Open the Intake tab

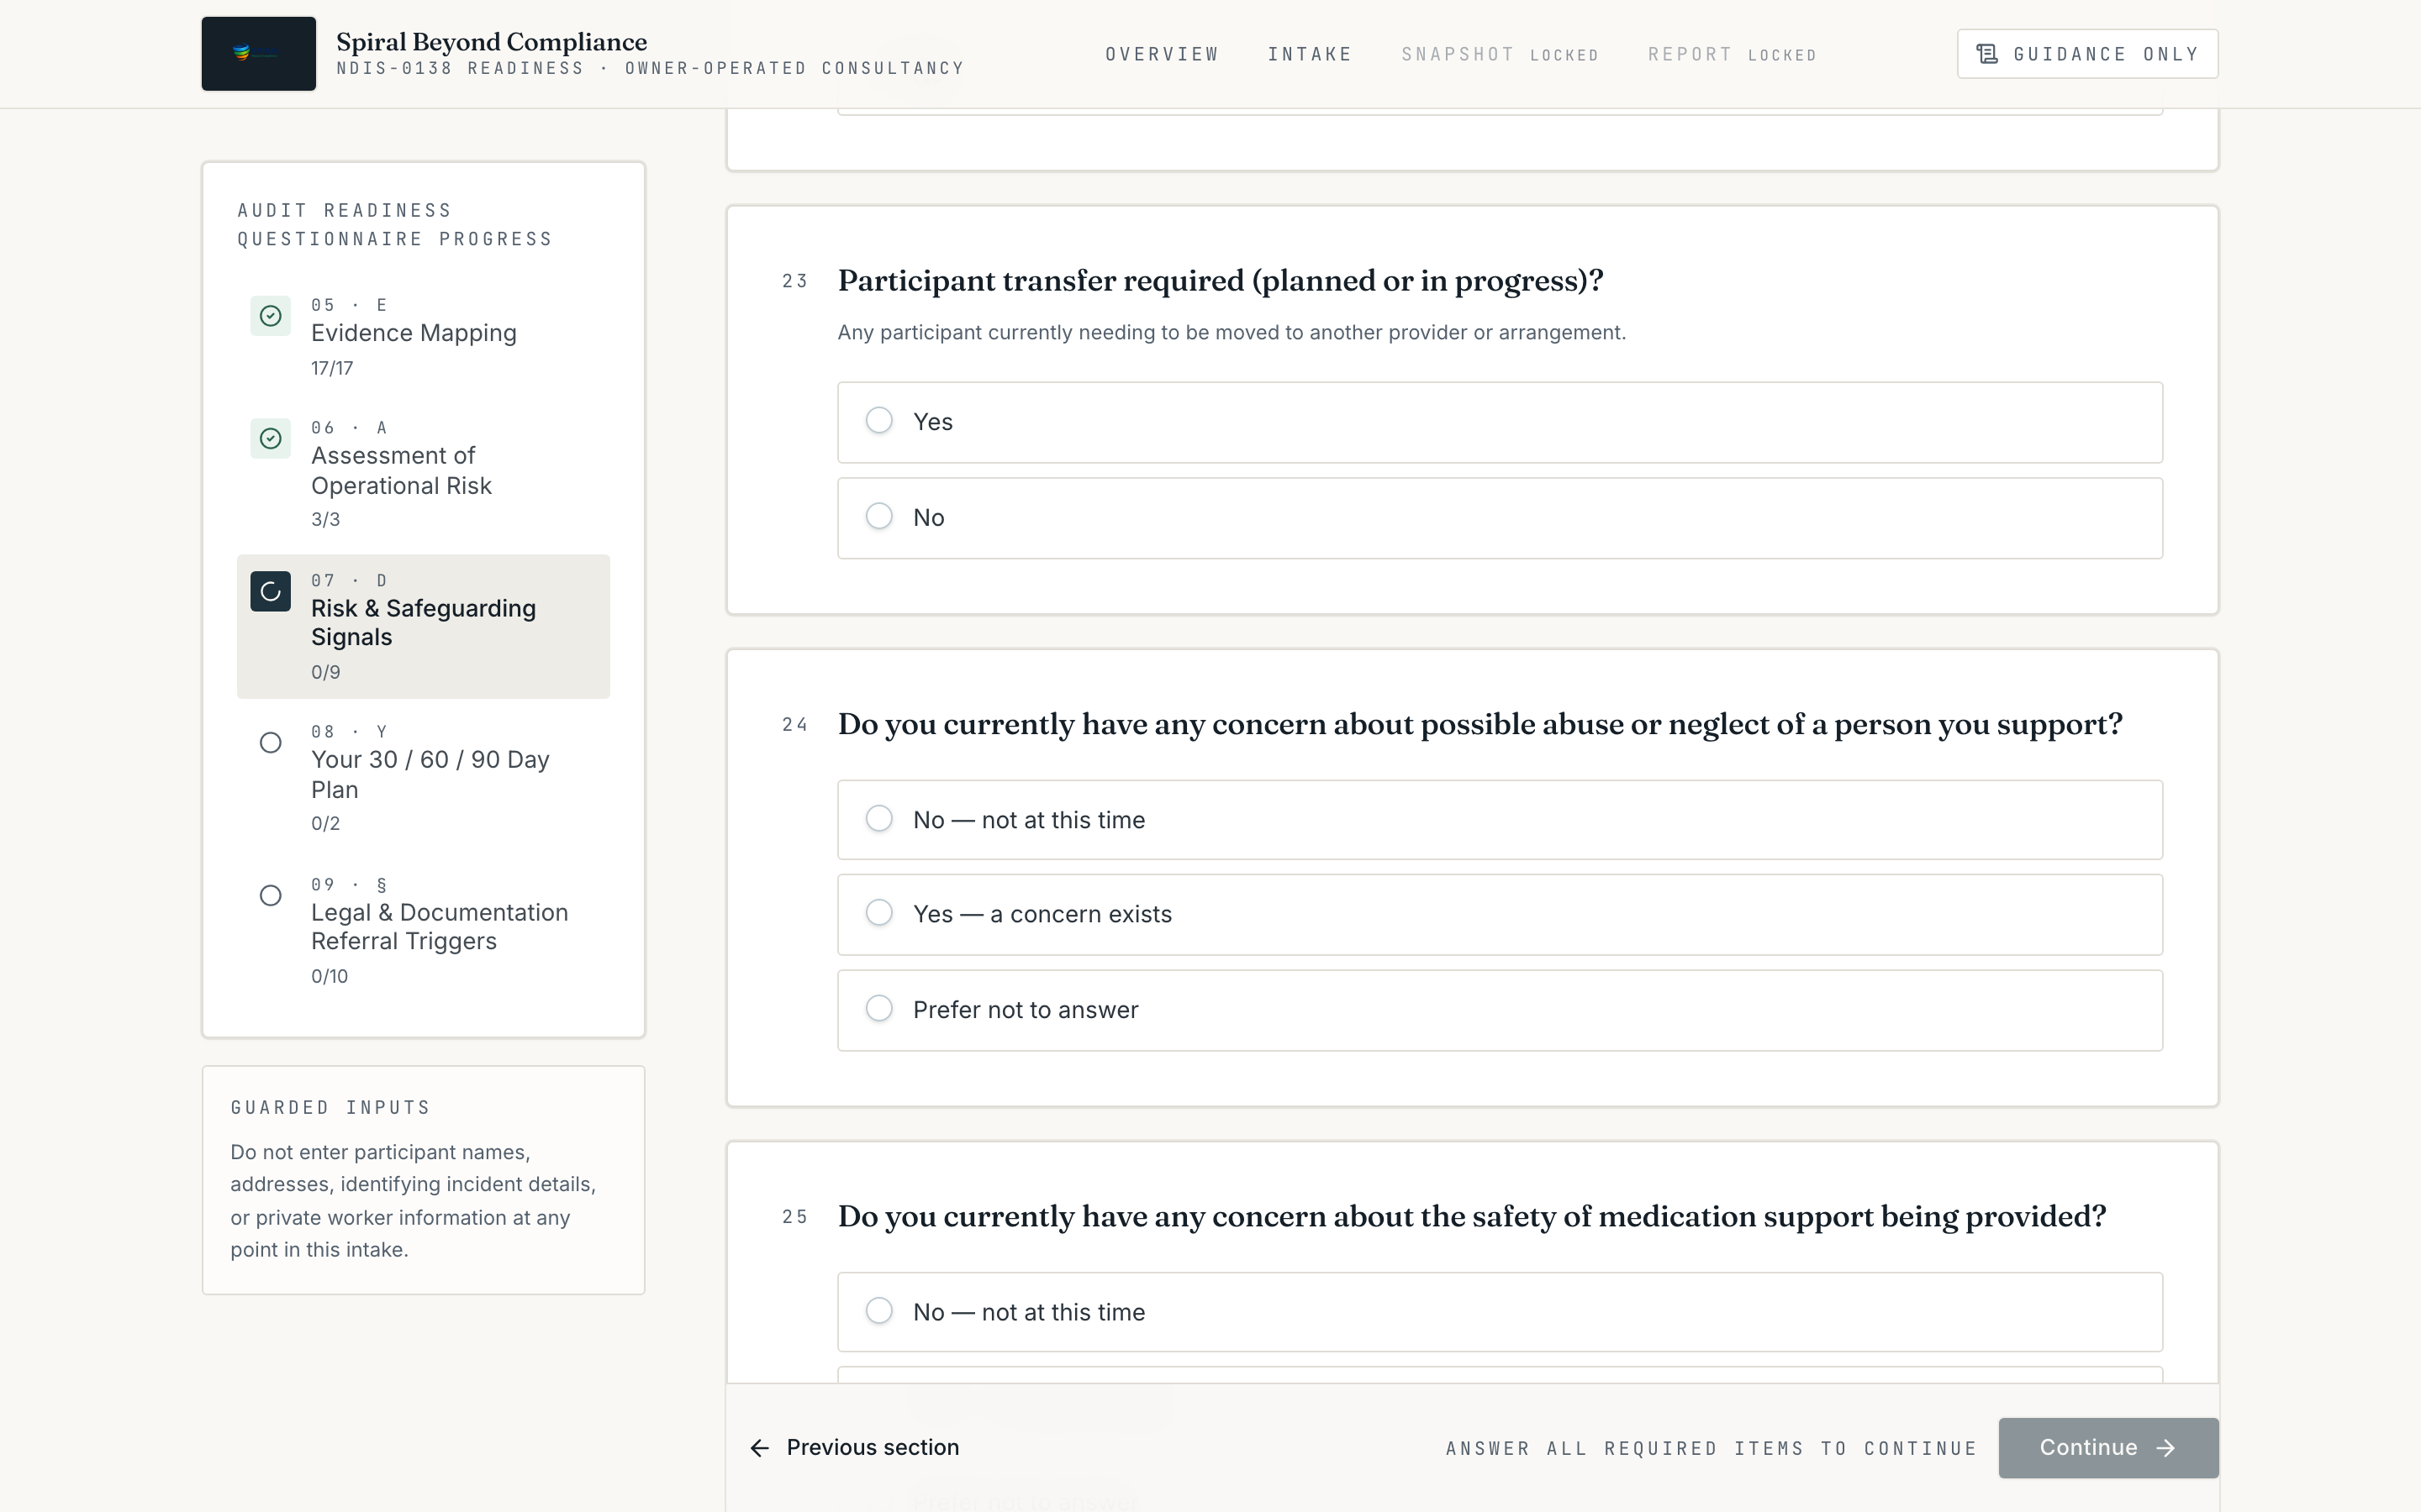1310,54
